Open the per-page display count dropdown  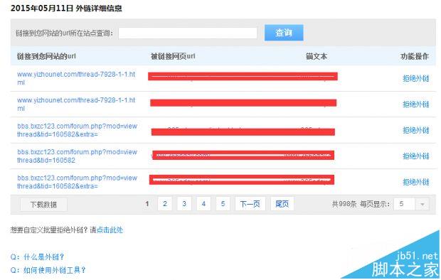point(411,204)
